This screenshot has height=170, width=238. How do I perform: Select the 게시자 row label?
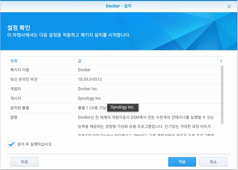pyautogui.click(x=16, y=98)
